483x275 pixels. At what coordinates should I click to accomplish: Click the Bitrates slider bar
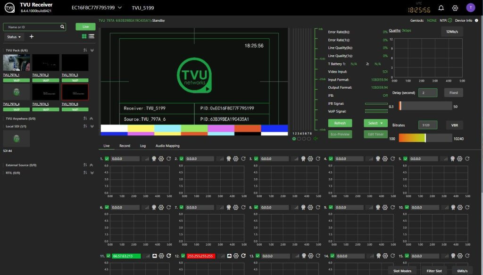tap(425, 138)
